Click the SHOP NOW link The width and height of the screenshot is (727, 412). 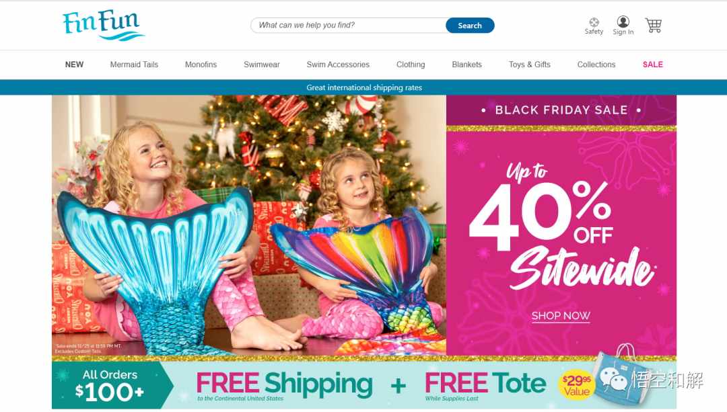561,316
